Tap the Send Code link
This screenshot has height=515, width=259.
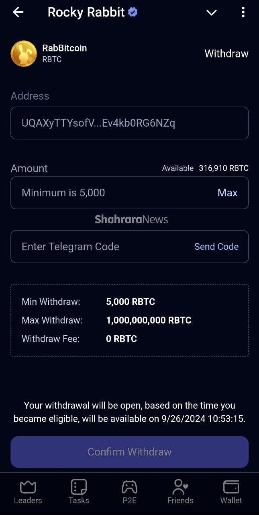coord(216,247)
